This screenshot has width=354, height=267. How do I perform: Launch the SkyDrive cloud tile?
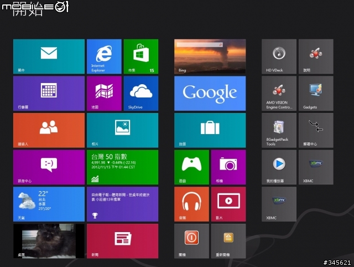point(141,94)
